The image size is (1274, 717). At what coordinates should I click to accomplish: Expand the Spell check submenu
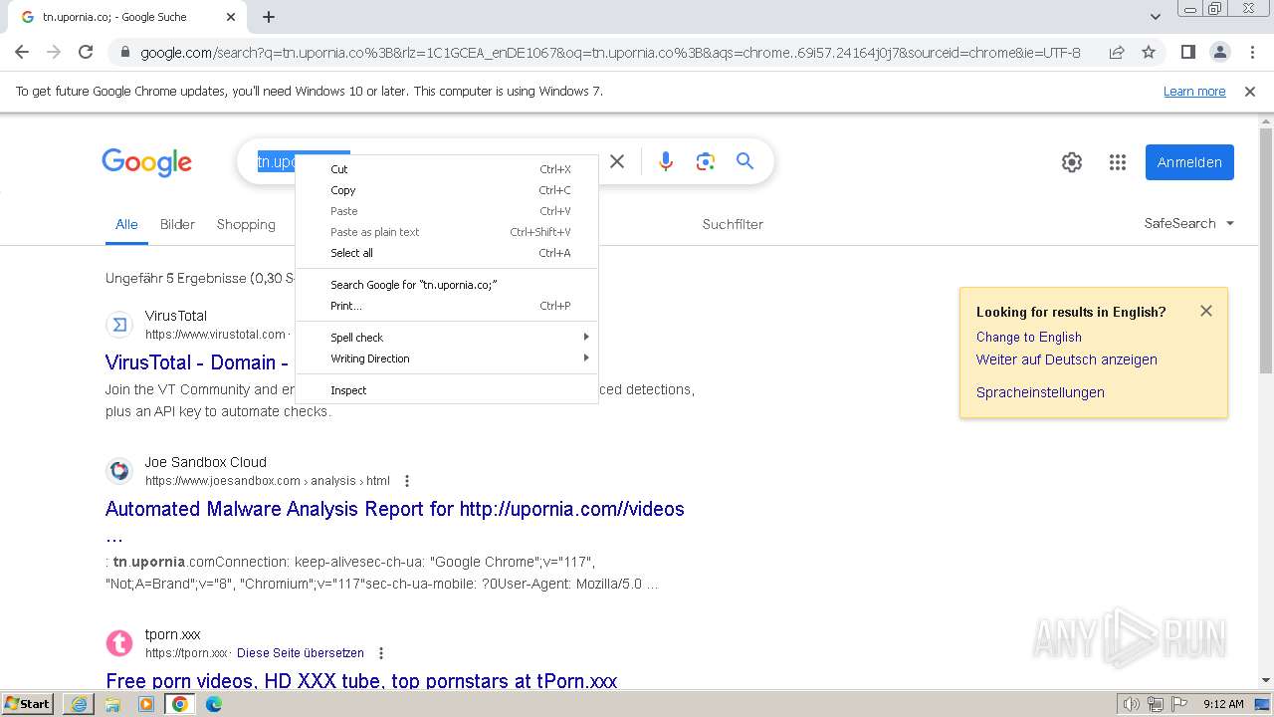[x=447, y=338]
